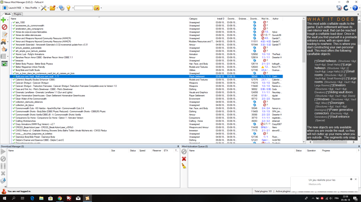The image size is (361, 202).
Task: Sort by the Author column header
Action: point(277,19)
